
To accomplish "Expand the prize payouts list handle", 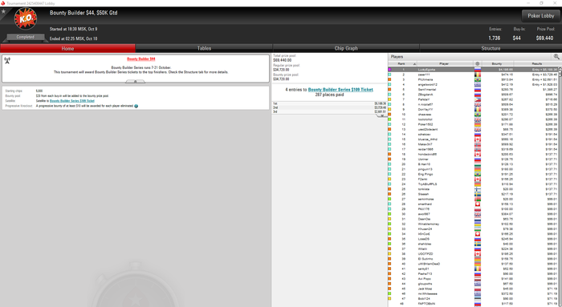I will tap(382, 115).
